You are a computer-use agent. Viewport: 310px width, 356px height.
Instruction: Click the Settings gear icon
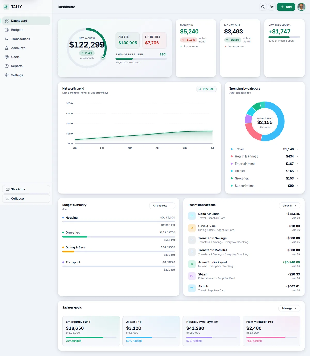[x=7, y=75]
